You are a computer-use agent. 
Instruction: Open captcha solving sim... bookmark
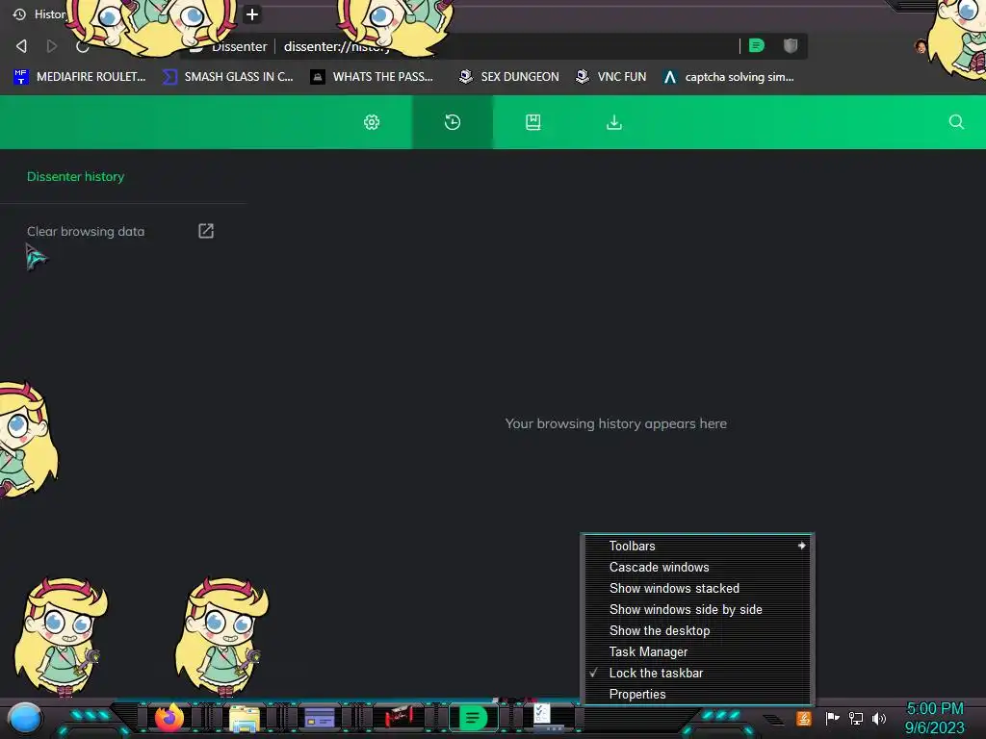[x=730, y=77]
